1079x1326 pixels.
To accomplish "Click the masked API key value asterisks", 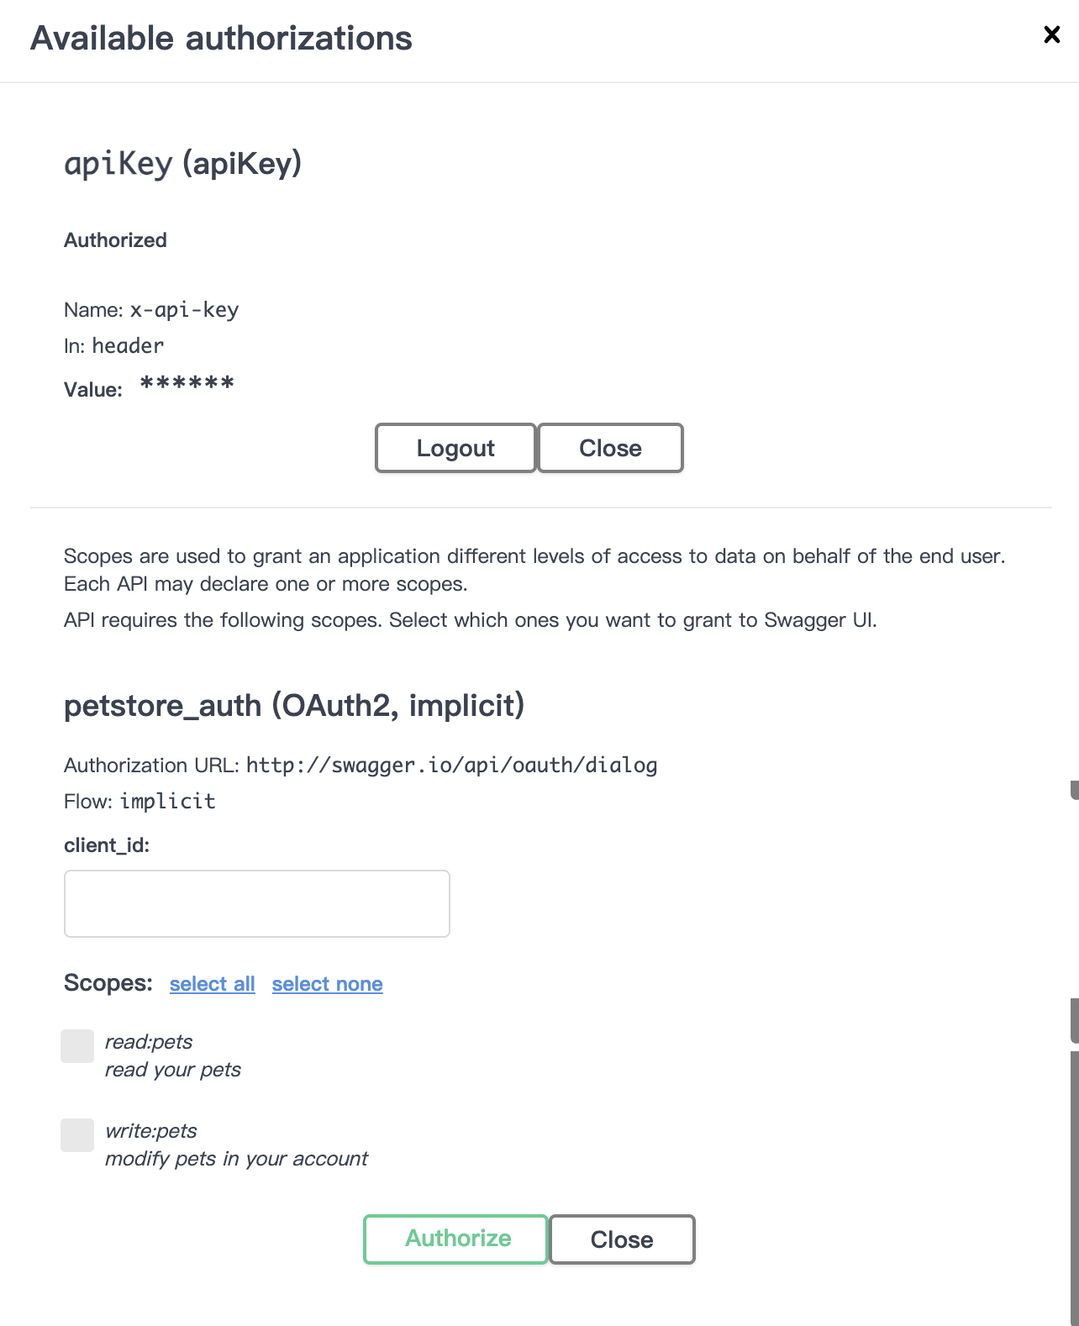I will pyautogui.click(x=187, y=385).
